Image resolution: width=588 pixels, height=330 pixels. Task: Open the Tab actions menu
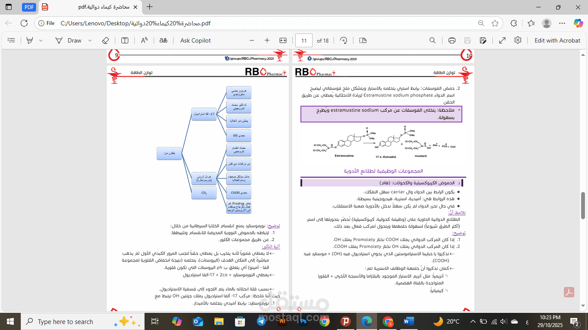(9, 7)
